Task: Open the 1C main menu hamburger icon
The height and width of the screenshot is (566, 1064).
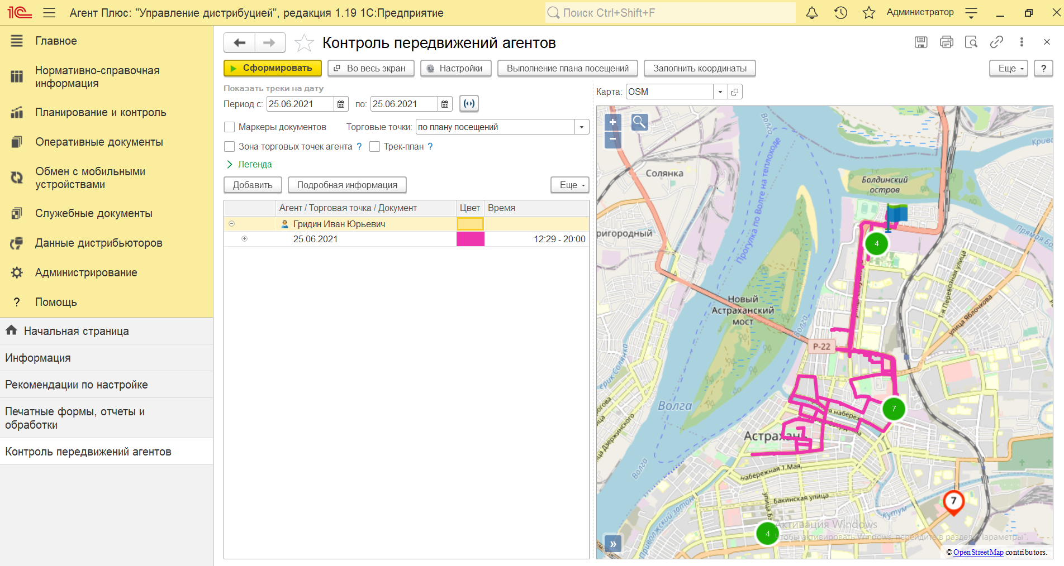Action: (x=49, y=12)
